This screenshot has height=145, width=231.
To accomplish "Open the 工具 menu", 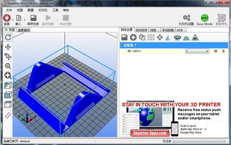I will tap(55, 10).
